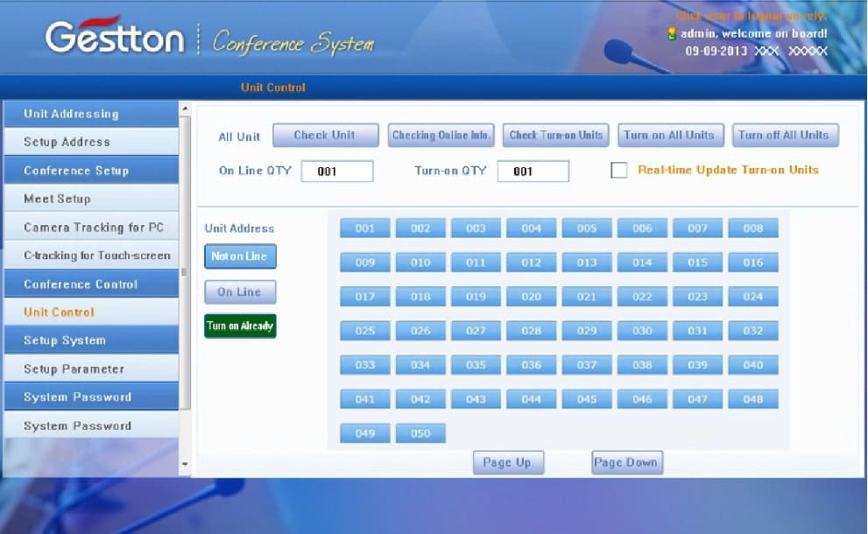The width and height of the screenshot is (868, 534).
Task: Turn on All Units
Action: 671,135
